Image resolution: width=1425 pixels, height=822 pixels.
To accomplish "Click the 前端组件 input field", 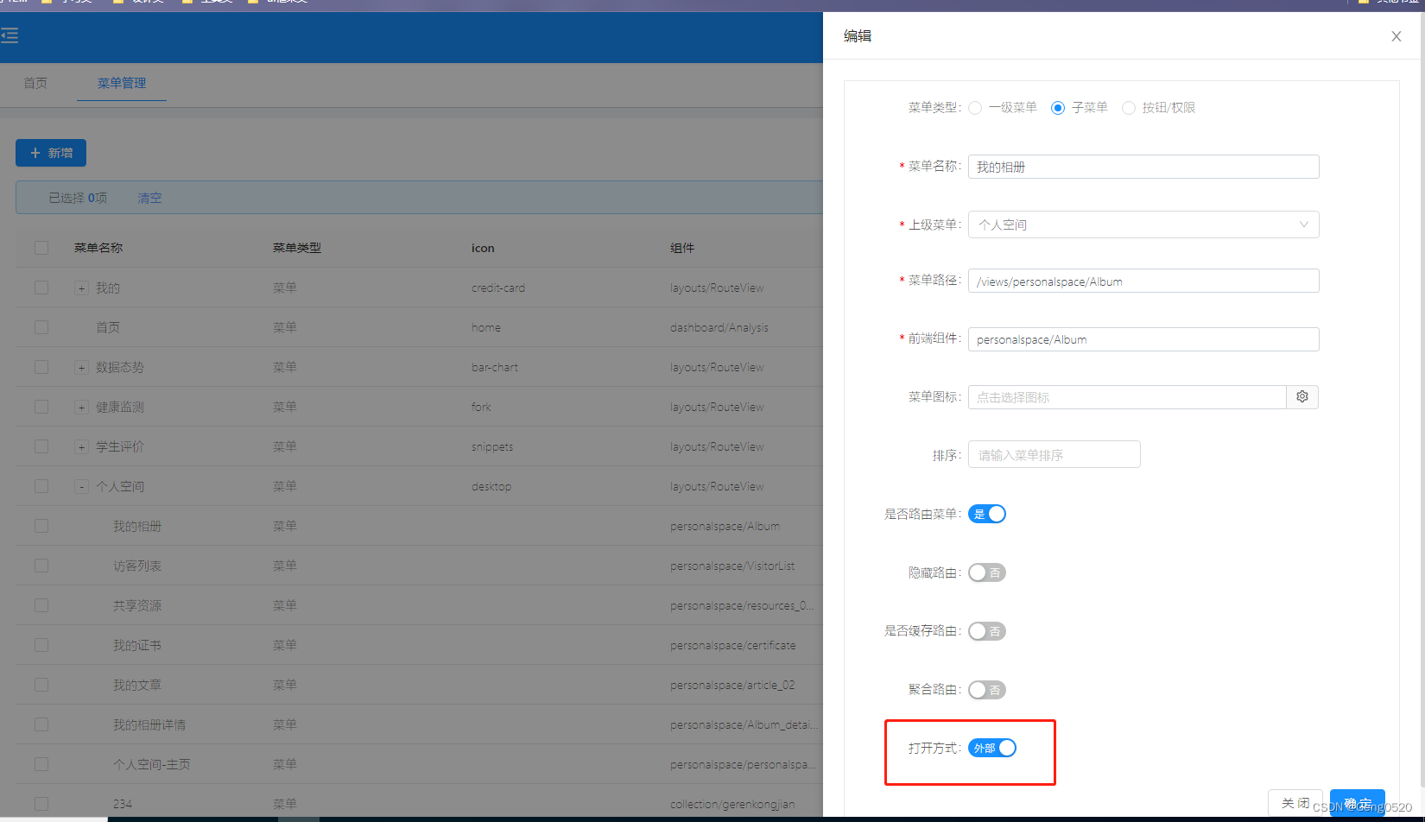I will click(1143, 339).
